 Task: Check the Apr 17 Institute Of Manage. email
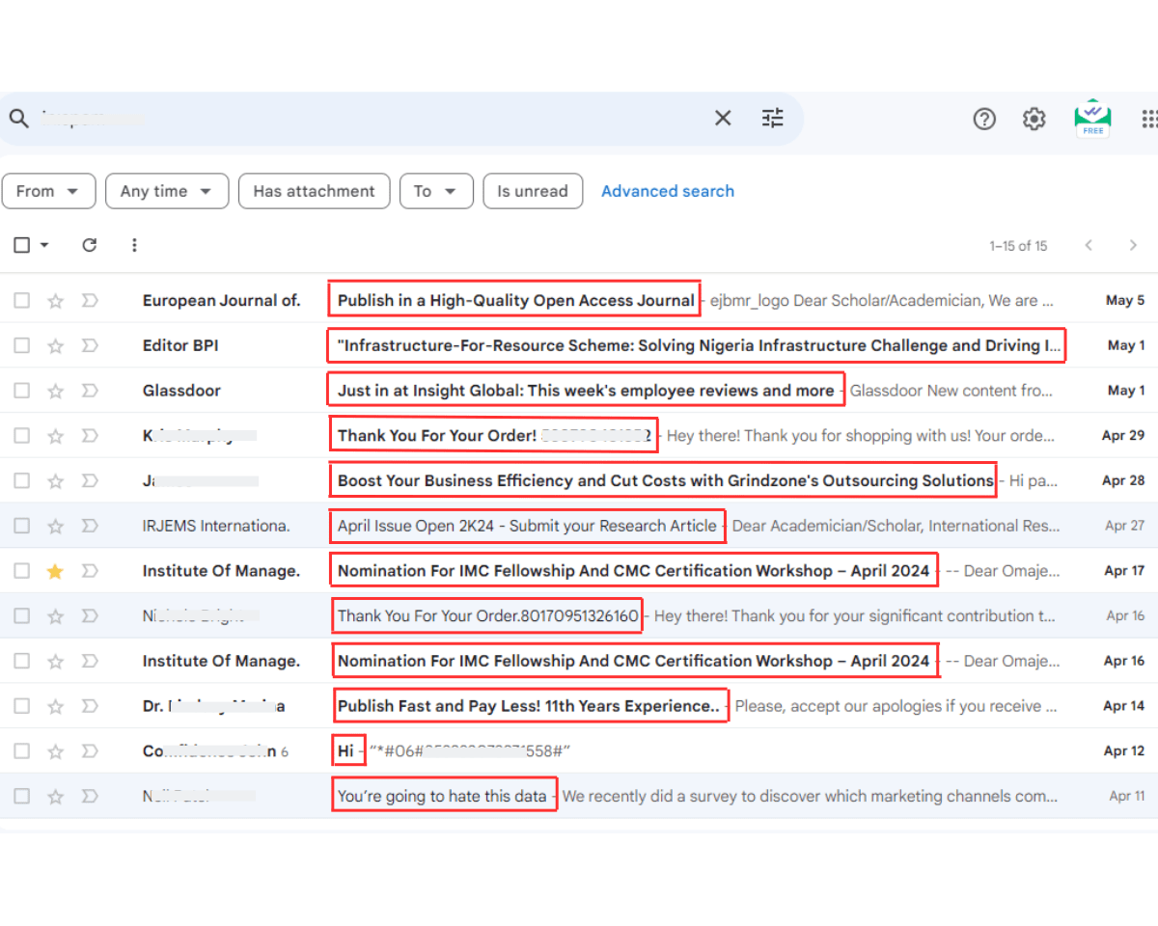pos(21,571)
